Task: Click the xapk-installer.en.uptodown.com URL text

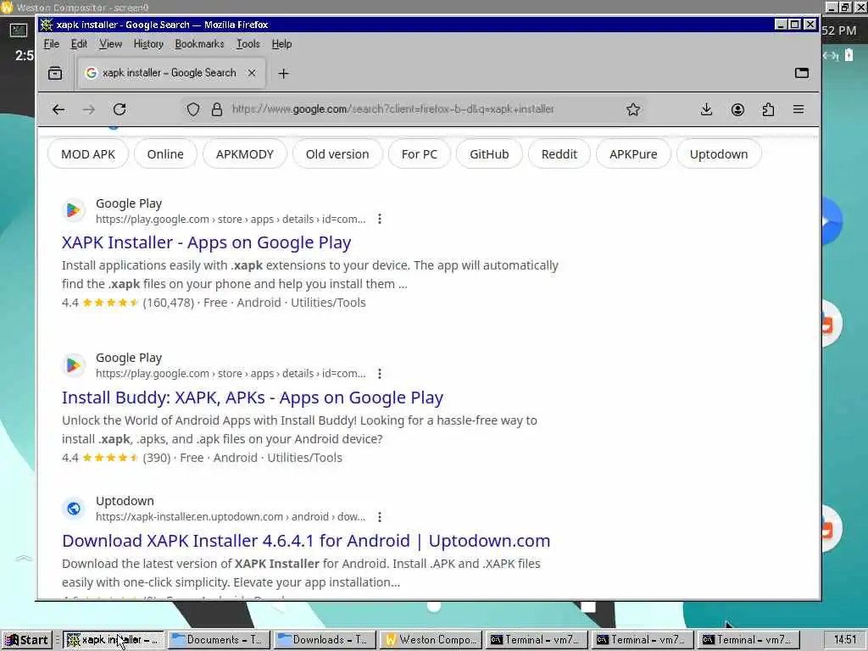Action: point(231,517)
